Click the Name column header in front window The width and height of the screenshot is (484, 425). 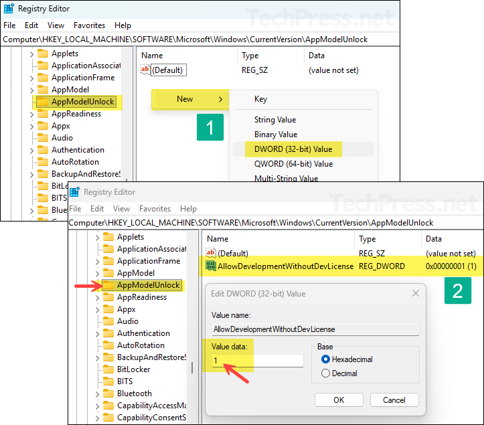(x=218, y=239)
